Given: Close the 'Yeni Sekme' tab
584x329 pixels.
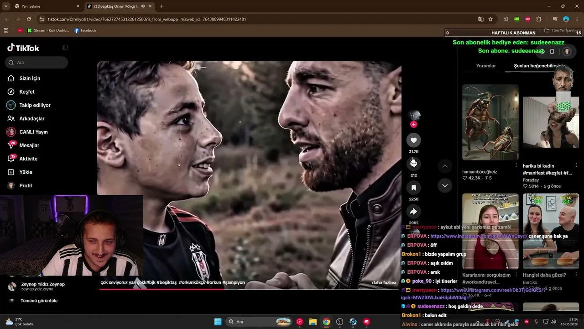Looking at the screenshot, I should (x=78, y=6).
